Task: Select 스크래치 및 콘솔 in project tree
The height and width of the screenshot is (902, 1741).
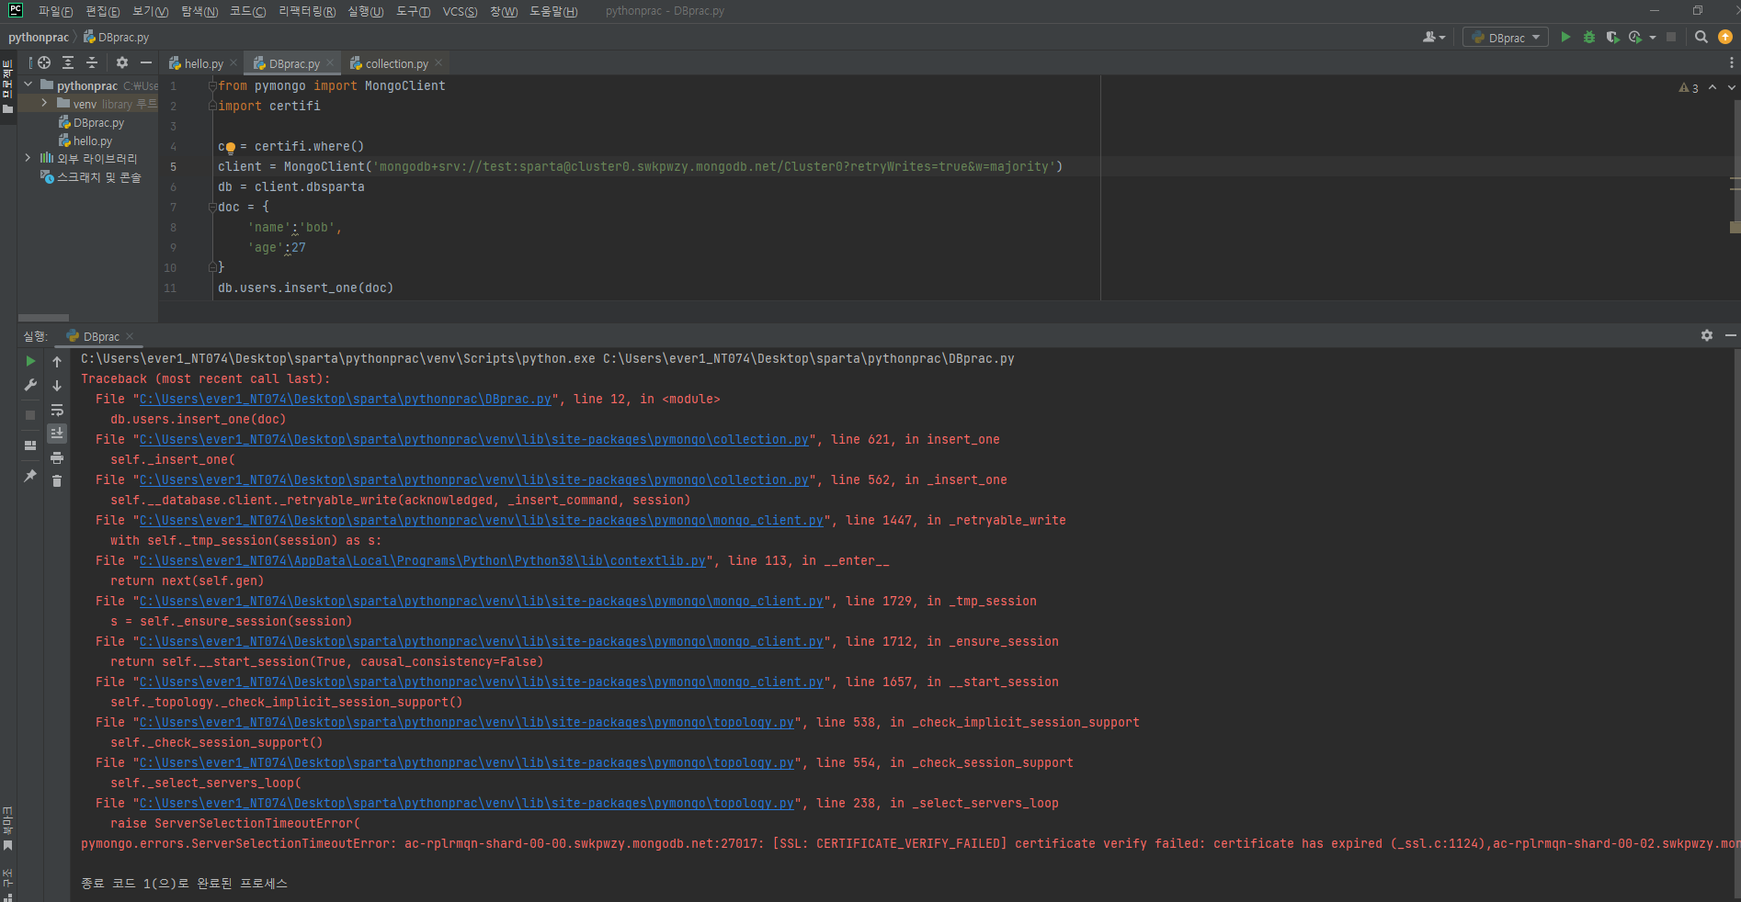Action: click(x=91, y=176)
